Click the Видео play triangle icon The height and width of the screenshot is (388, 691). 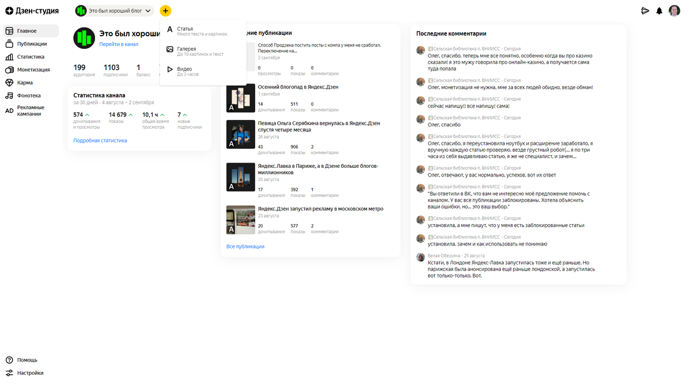tap(170, 70)
